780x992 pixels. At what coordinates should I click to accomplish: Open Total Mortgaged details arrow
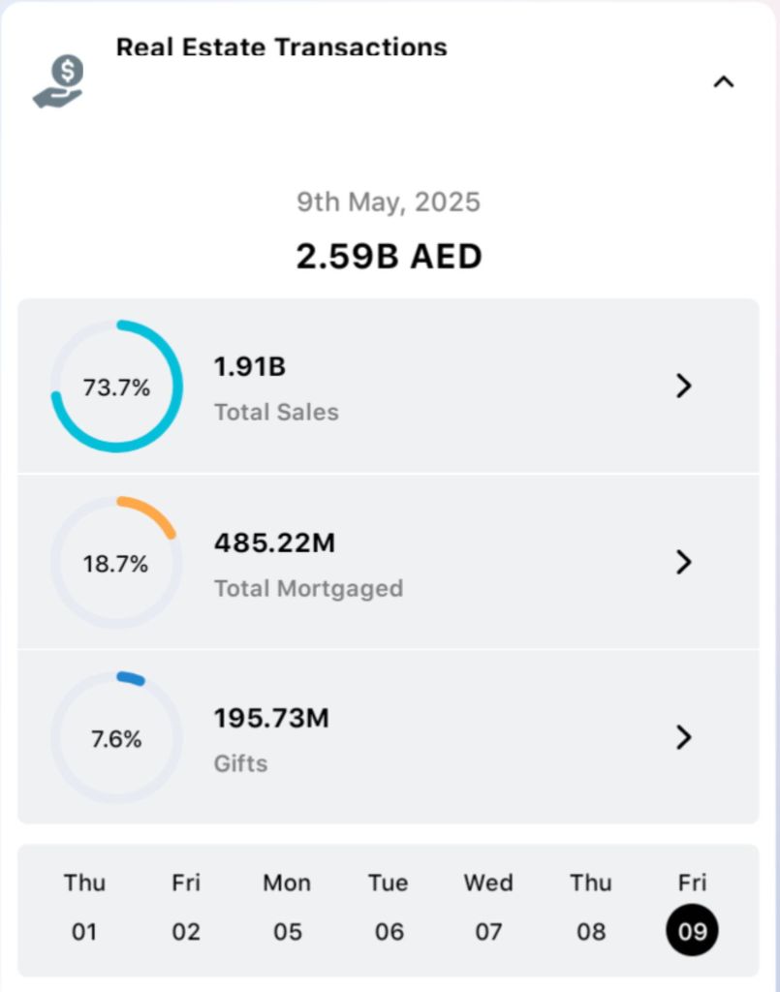pyautogui.click(x=684, y=562)
